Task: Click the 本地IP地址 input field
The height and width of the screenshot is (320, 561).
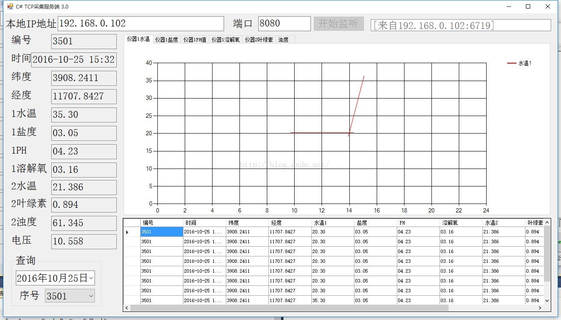Action: point(141,23)
